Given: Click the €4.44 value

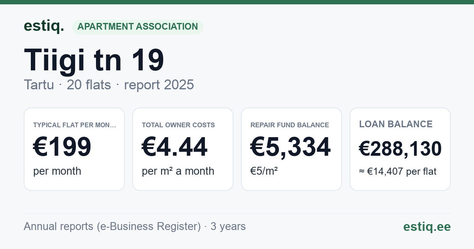Looking at the screenshot, I should [175, 147].
